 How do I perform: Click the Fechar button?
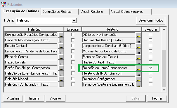pyautogui.click(x=157, y=98)
